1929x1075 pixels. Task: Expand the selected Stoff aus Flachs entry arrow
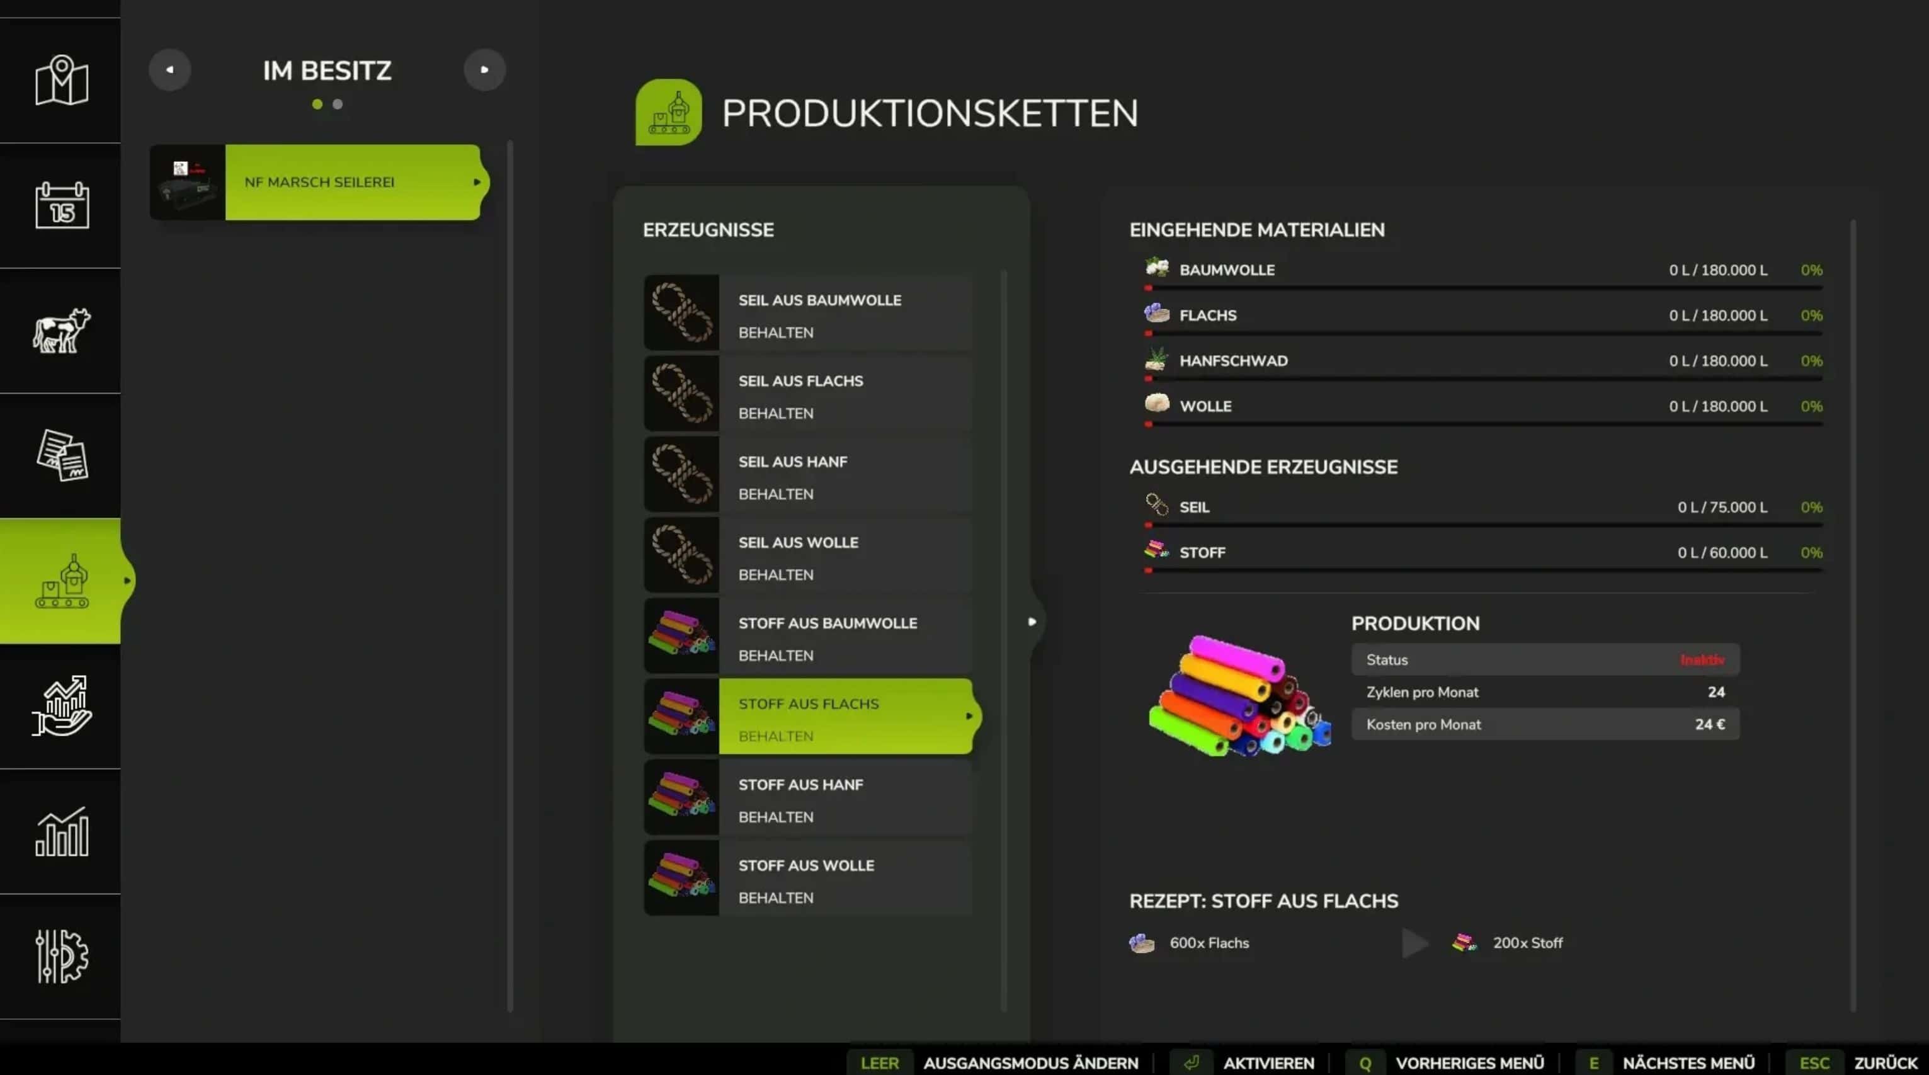tap(969, 717)
